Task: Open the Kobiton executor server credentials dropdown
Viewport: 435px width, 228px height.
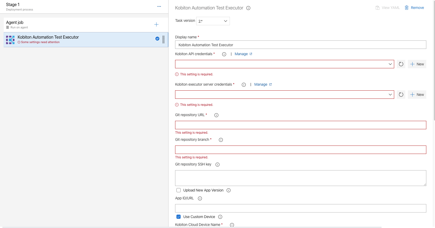Action: pyautogui.click(x=285, y=95)
